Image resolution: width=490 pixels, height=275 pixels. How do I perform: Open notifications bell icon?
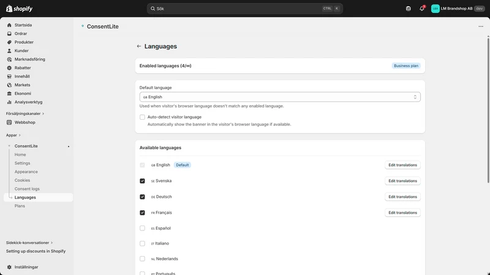[x=422, y=9]
